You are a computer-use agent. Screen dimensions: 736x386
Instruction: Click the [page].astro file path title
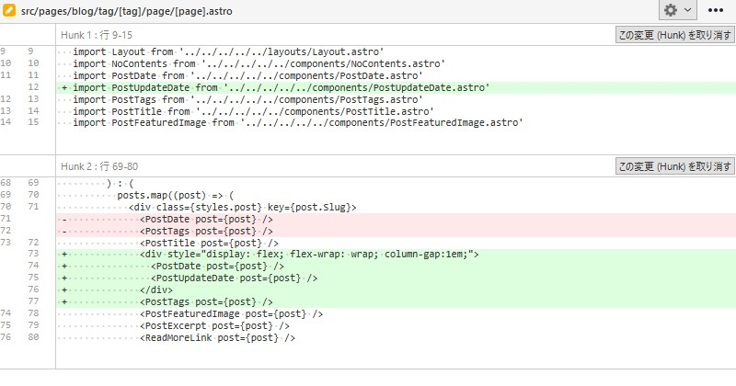point(127,10)
